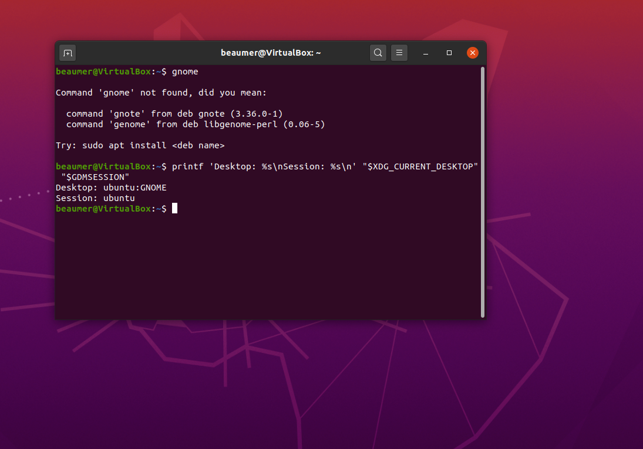Open the terminal search tool
Image resolution: width=643 pixels, height=449 pixels.
click(x=378, y=53)
